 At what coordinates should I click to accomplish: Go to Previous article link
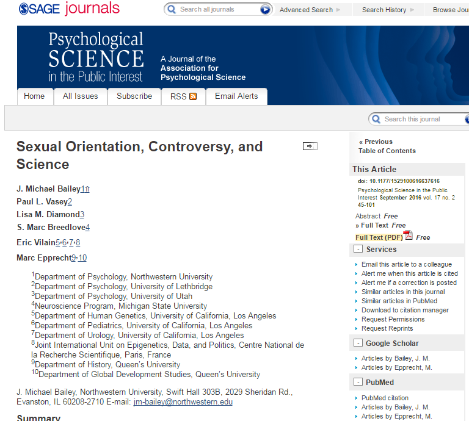point(378,142)
